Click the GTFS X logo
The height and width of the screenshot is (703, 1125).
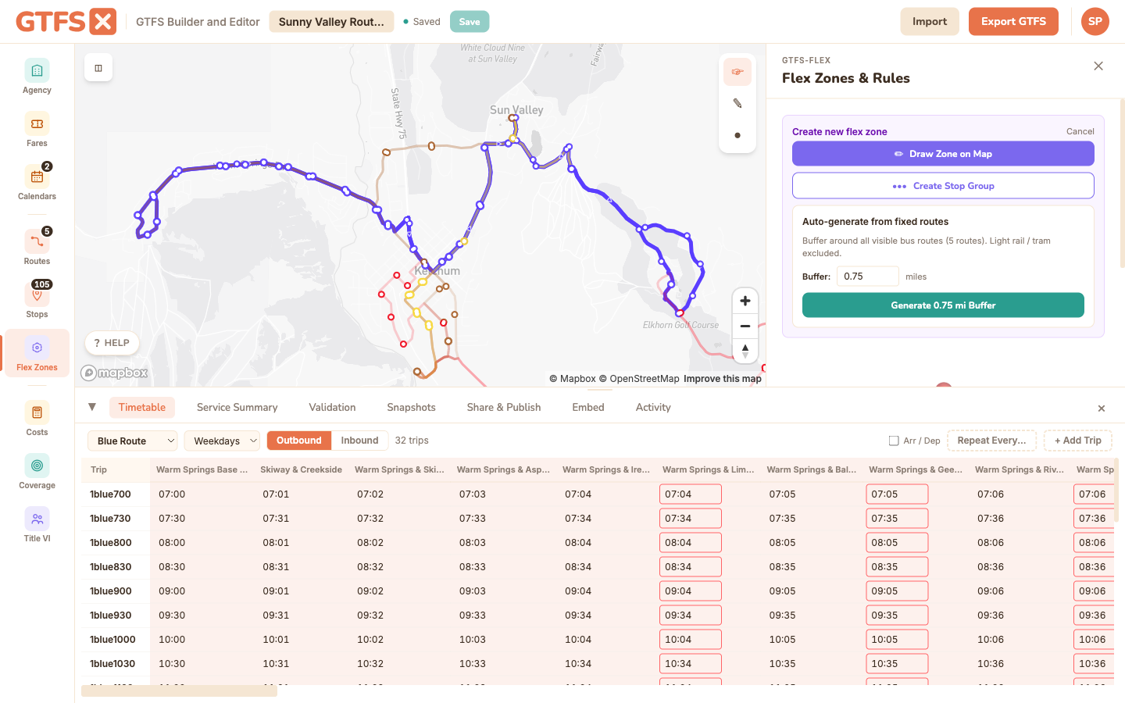[66, 21]
